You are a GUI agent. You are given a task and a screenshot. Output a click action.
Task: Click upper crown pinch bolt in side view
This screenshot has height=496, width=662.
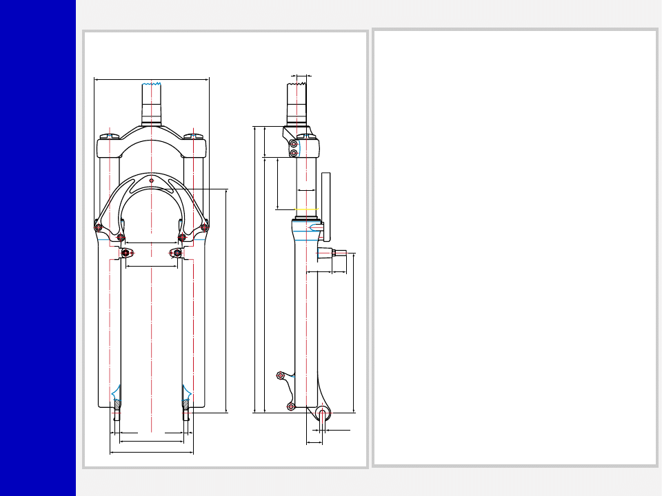[293, 144]
